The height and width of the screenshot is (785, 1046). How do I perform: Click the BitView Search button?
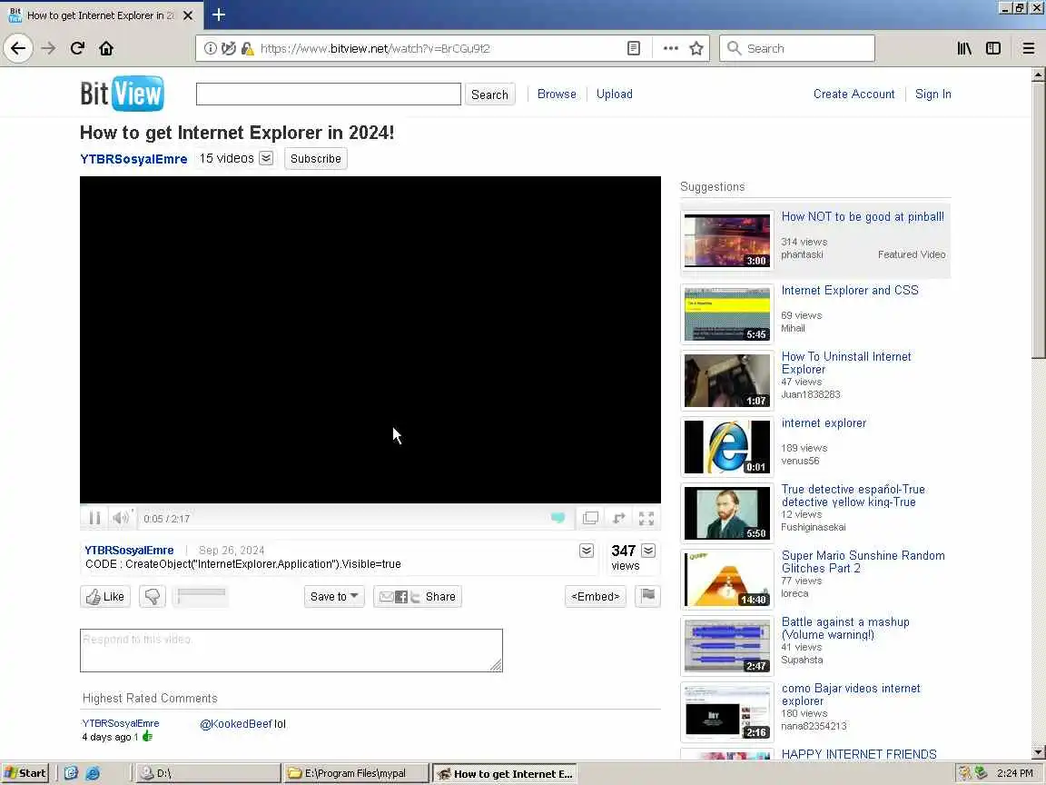click(x=489, y=94)
